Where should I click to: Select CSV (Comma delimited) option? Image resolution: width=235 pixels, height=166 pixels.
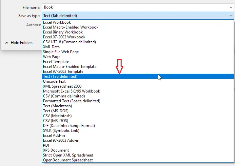pyautogui.click(x=138, y=96)
